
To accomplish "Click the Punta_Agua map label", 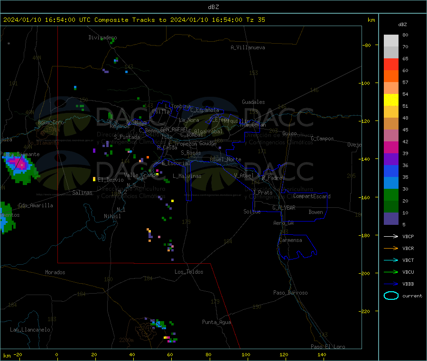I will pos(216,322).
